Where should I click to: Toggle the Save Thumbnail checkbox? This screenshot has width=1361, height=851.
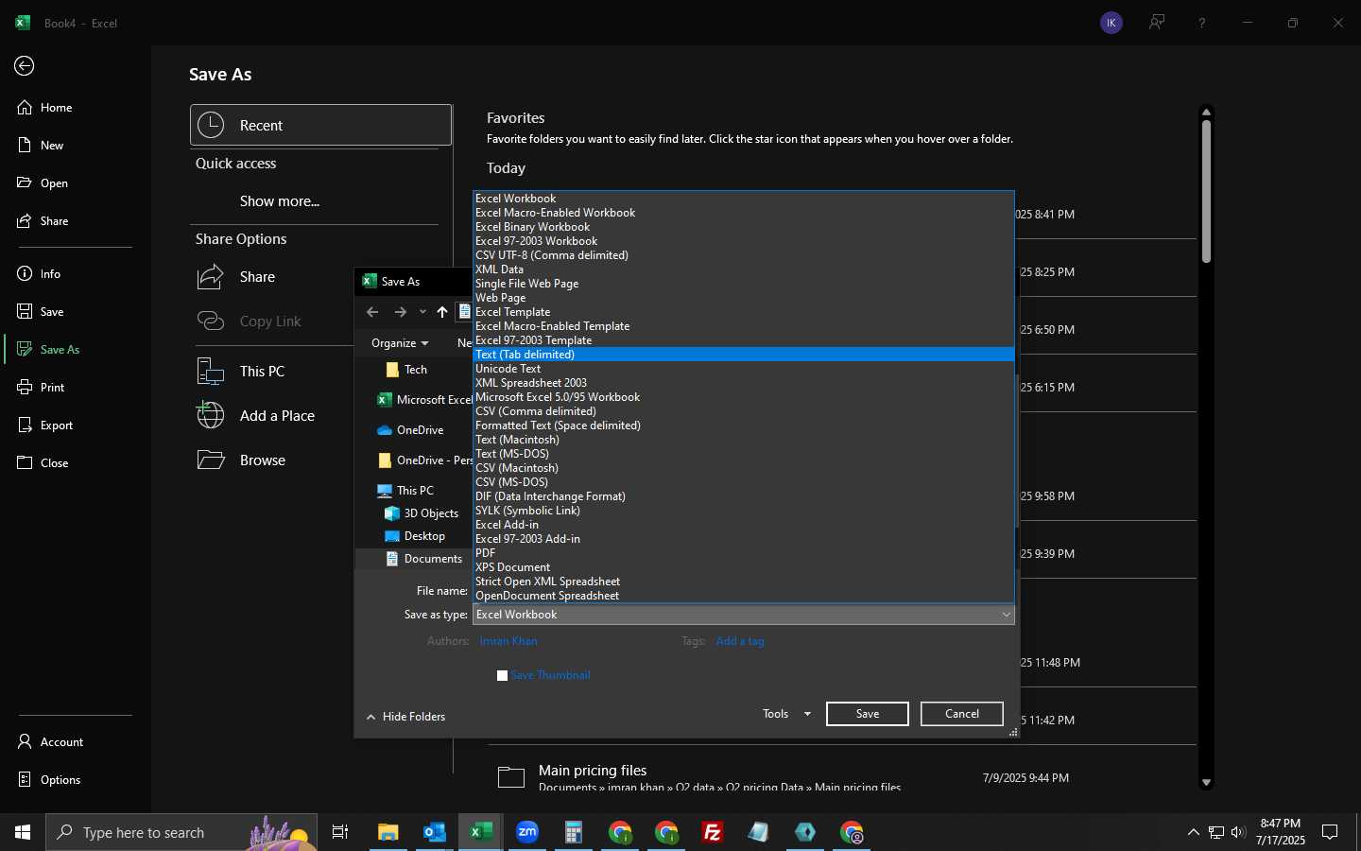coord(503,675)
